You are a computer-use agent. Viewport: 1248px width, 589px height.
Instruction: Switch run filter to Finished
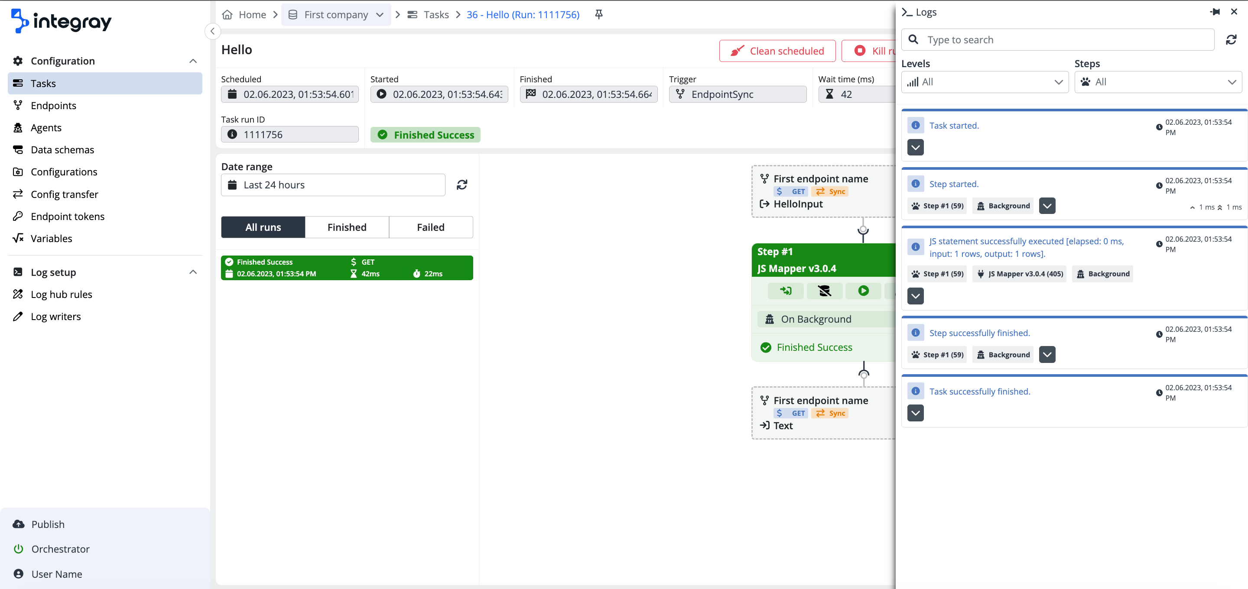pyautogui.click(x=347, y=227)
